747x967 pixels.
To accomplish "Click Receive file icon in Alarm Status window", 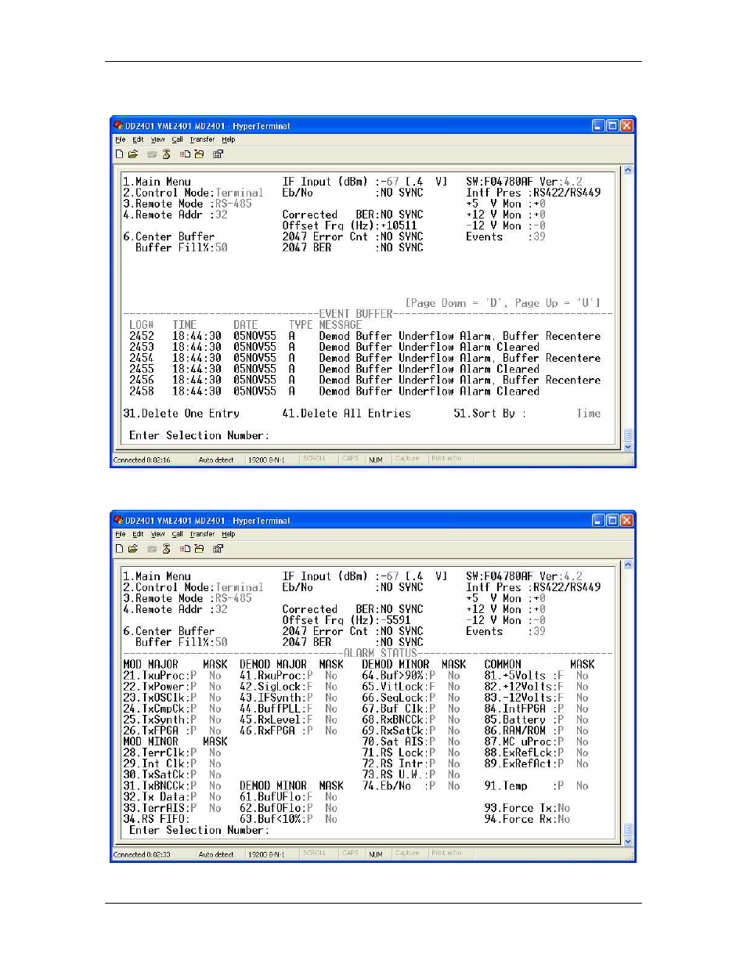I will (199, 549).
